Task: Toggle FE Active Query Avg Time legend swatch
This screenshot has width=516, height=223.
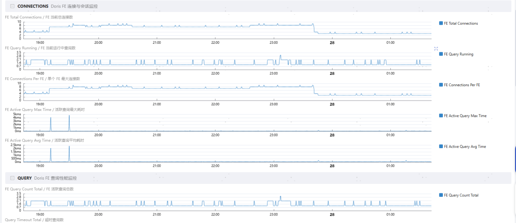Action: (441, 146)
